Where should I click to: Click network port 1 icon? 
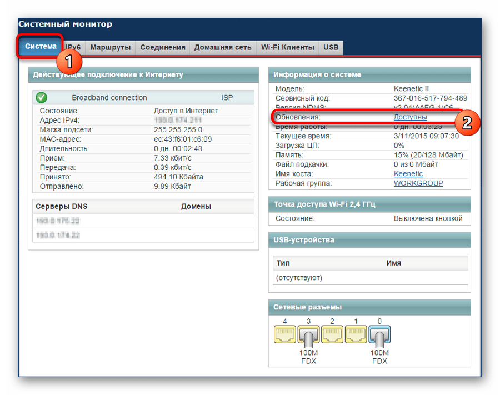point(356,334)
